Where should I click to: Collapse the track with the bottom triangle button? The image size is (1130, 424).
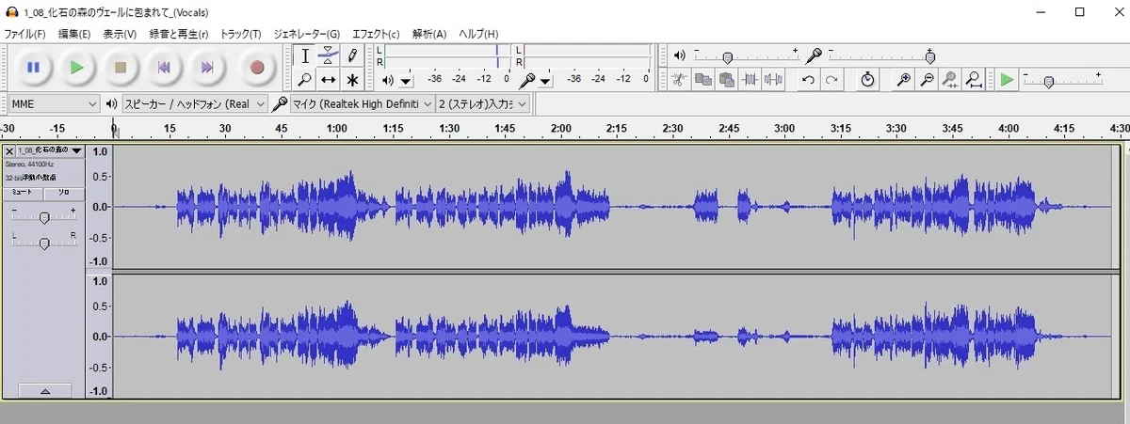click(43, 390)
